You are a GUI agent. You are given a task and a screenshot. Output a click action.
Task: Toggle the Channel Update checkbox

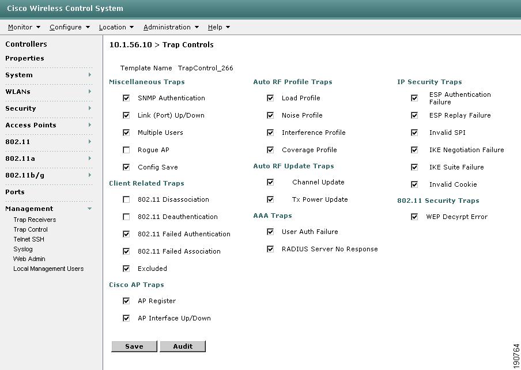(x=270, y=182)
